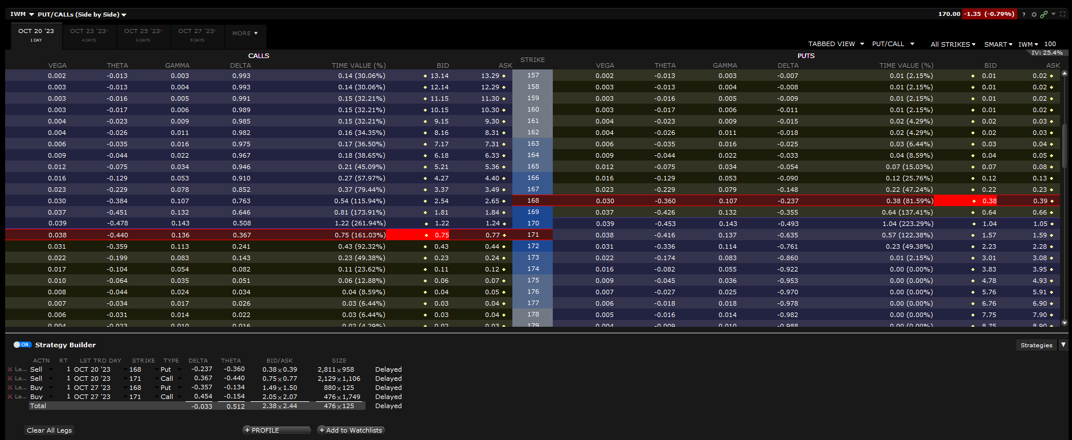
Task: Click the highlighted red call bid 0.75
Action: pyautogui.click(x=418, y=235)
